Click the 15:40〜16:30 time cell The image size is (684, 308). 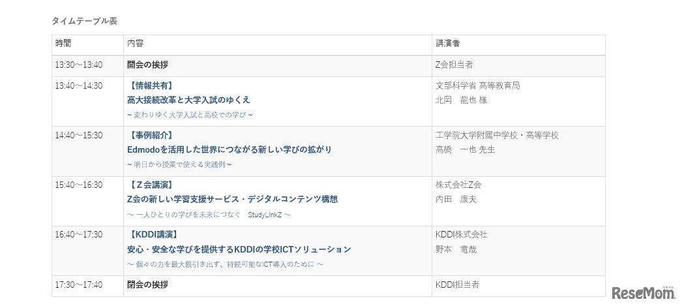79,185
